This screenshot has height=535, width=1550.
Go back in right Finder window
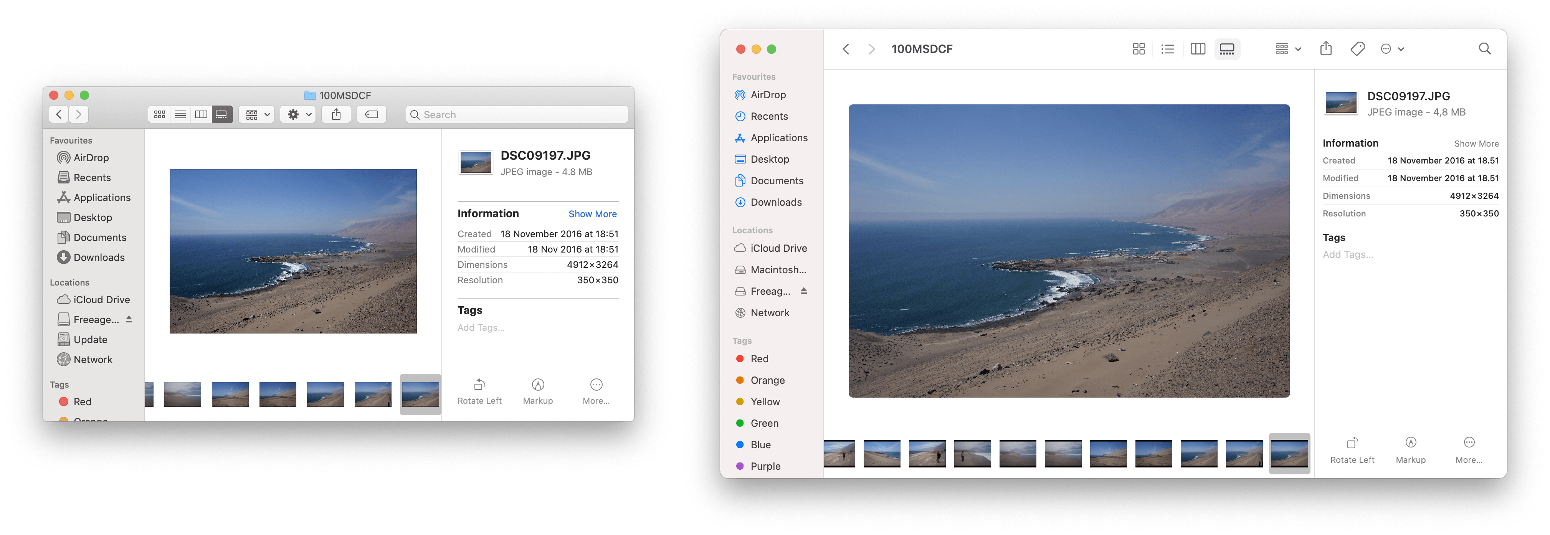(x=846, y=49)
